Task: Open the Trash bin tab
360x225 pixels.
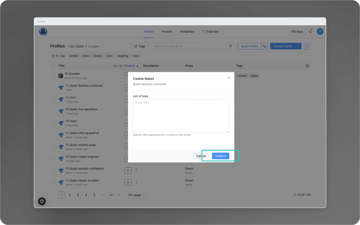Action: [x=210, y=32]
